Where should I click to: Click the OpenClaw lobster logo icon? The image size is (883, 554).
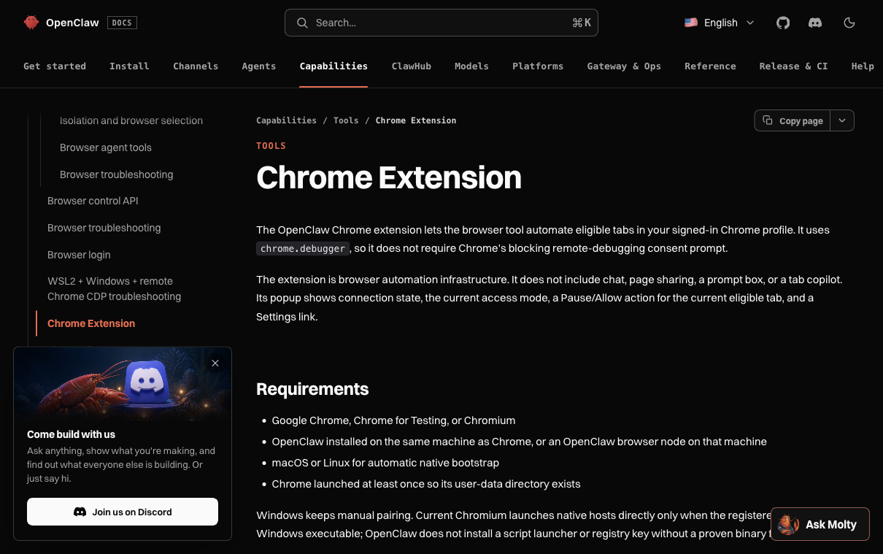[x=31, y=23]
